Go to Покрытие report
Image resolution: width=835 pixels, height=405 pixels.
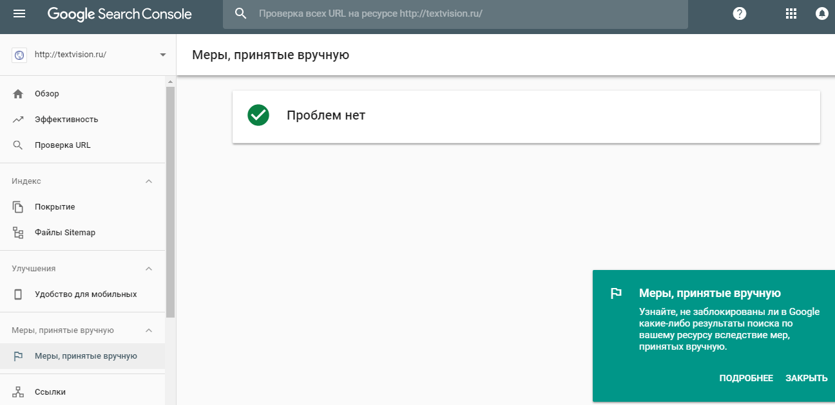pyautogui.click(x=55, y=207)
